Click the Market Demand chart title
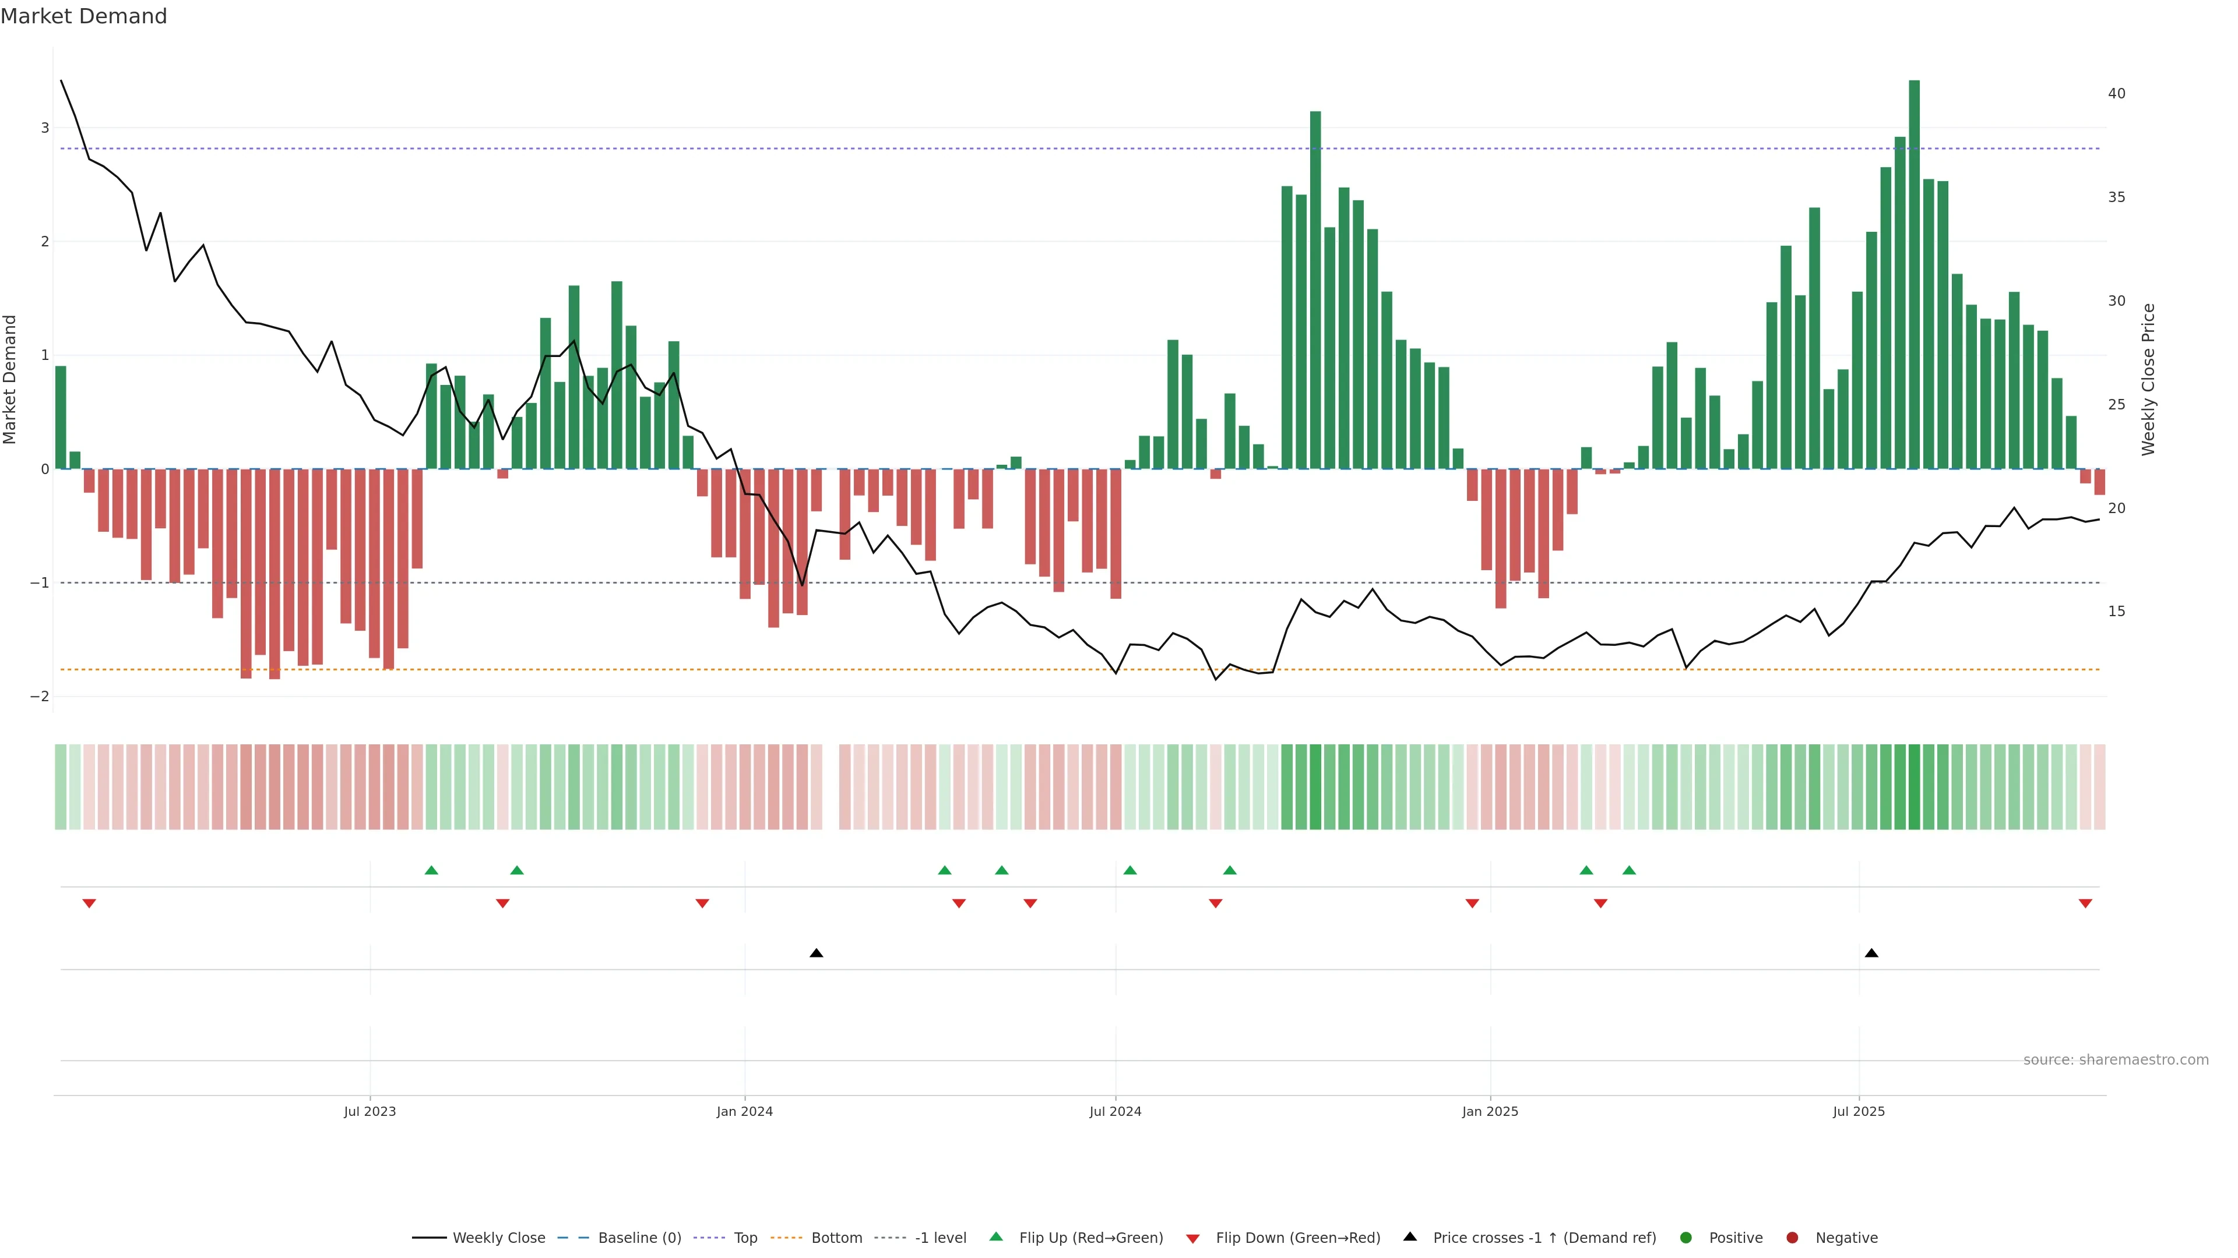The width and height of the screenshot is (2238, 1258). [83, 16]
